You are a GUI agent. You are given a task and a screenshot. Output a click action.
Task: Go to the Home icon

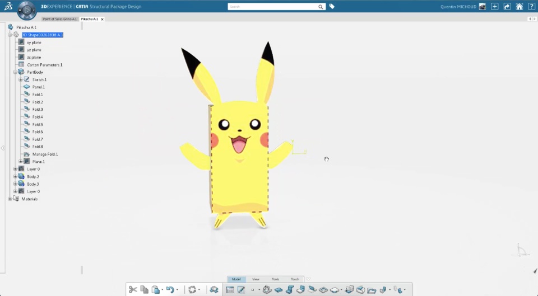[520, 6]
